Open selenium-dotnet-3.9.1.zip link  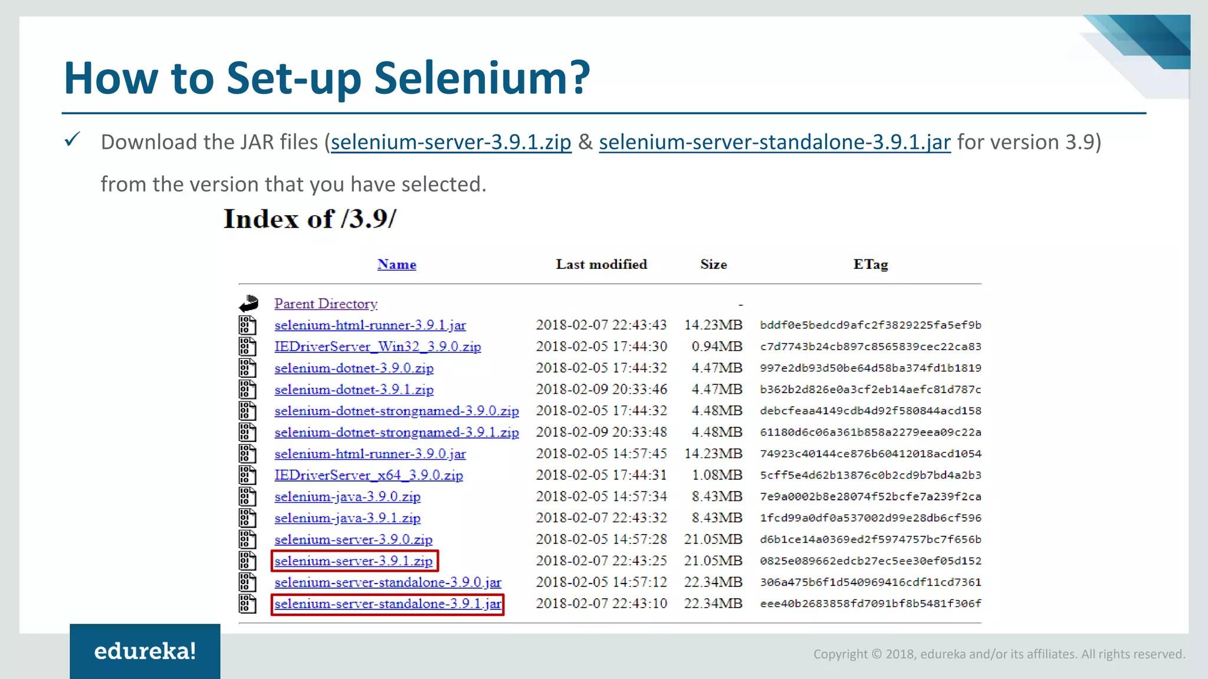pos(354,390)
